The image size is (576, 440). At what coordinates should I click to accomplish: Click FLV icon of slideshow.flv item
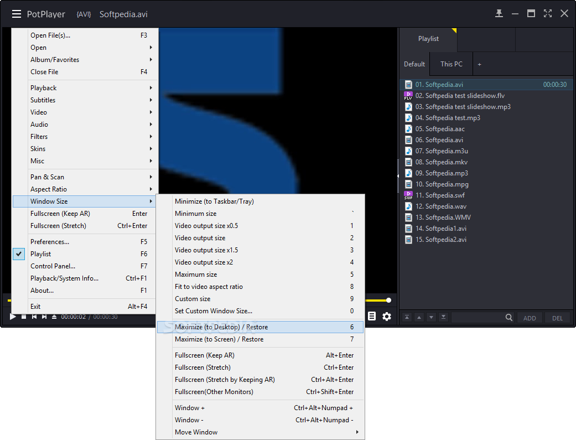tap(408, 96)
